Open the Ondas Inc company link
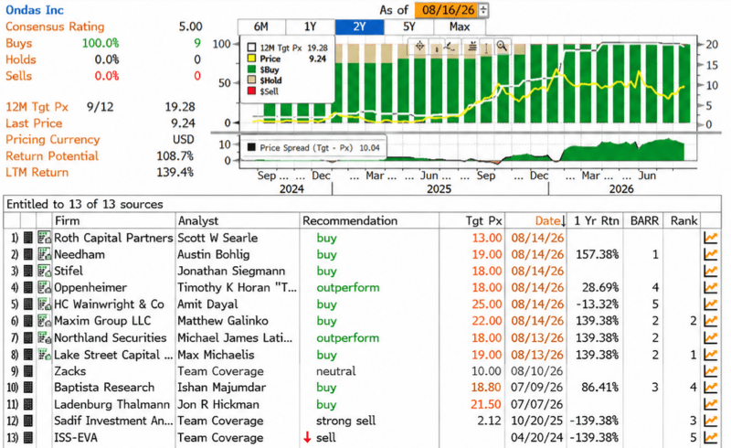 (35, 10)
